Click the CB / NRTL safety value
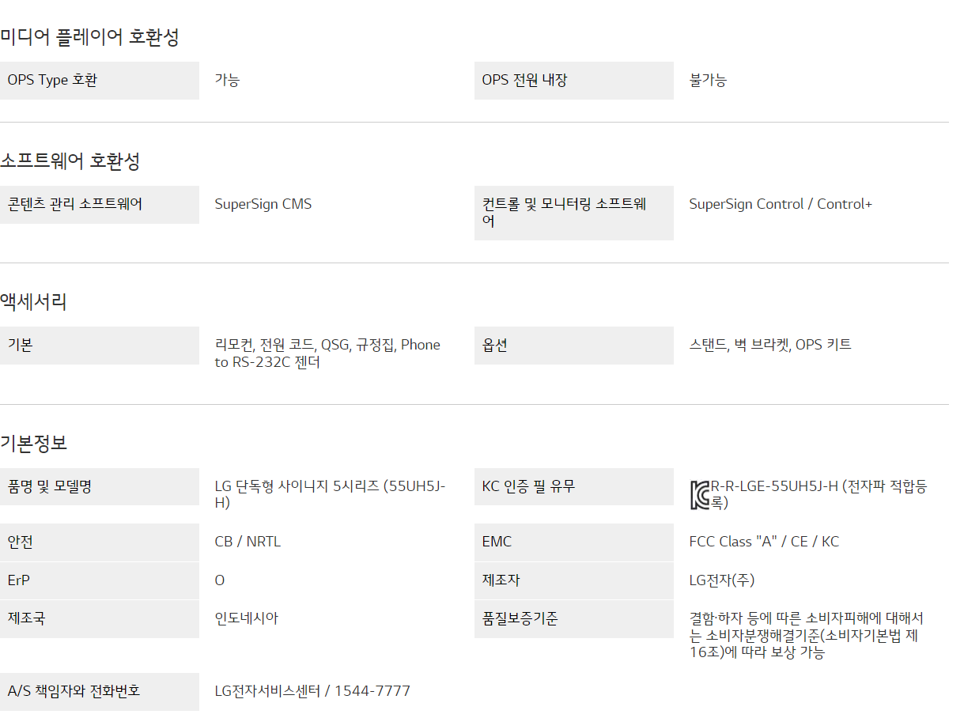 click(x=248, y=542)
